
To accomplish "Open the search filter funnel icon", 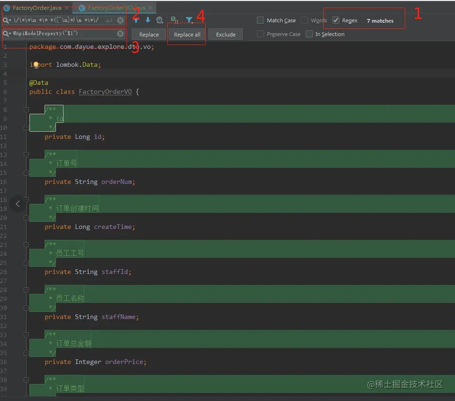I will [x=189, y=20].
